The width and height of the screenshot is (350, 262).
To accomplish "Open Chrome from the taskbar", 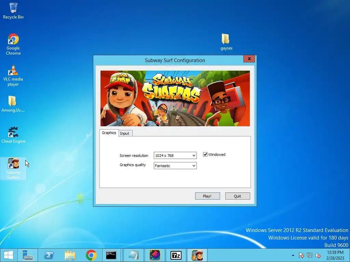I will [x=91, y=255].
